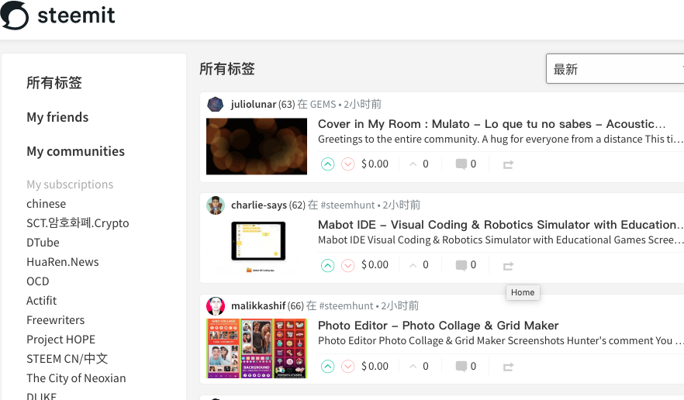Open the Photo Editor collage thumbnail

(x=257, y=348)
